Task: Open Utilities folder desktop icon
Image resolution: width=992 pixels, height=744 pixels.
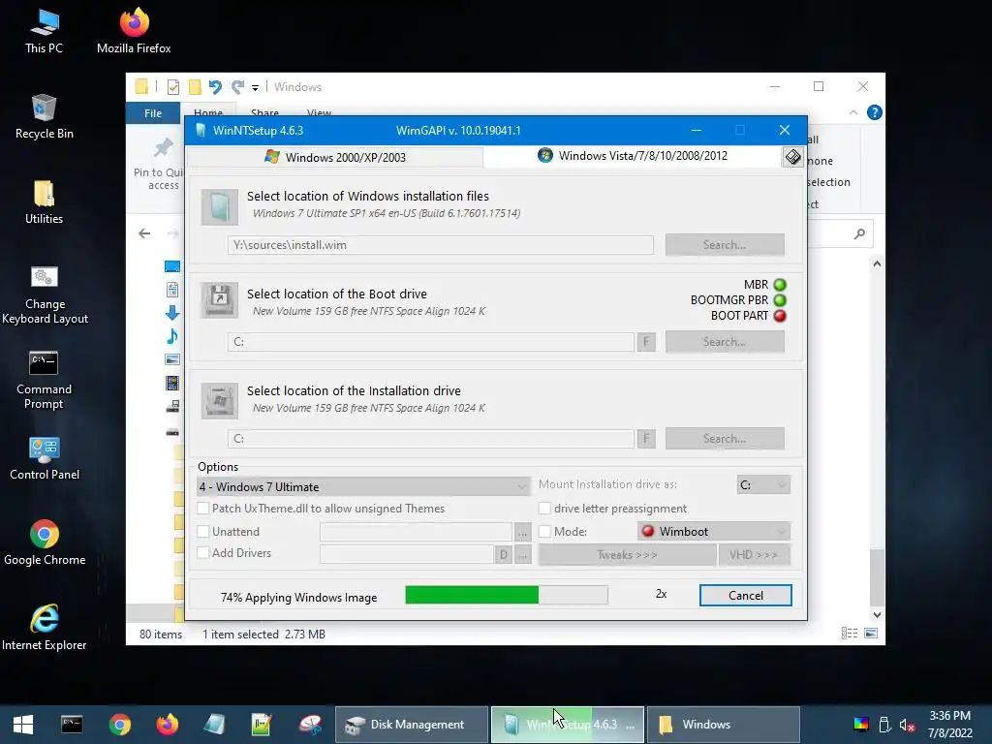Action: (44, 202)
